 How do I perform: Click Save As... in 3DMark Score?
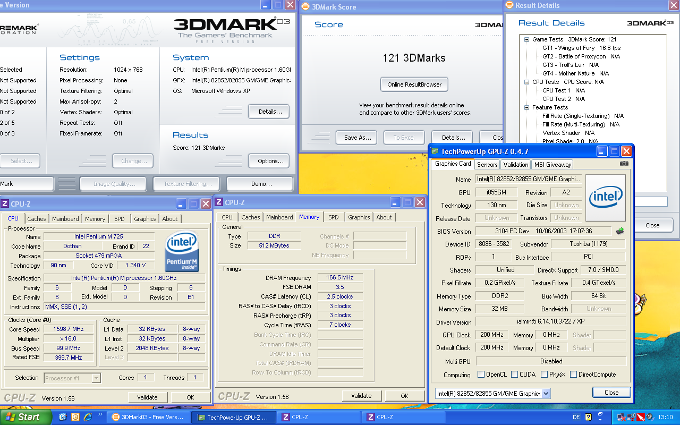coord(357,137)
